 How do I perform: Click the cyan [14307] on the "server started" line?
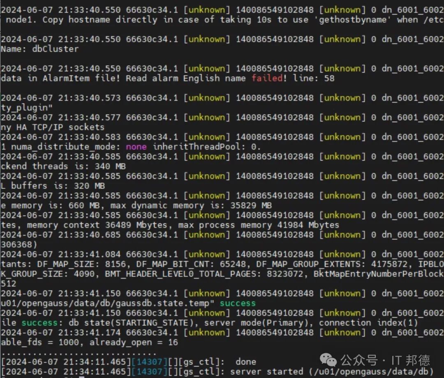[x=149, y=371]
